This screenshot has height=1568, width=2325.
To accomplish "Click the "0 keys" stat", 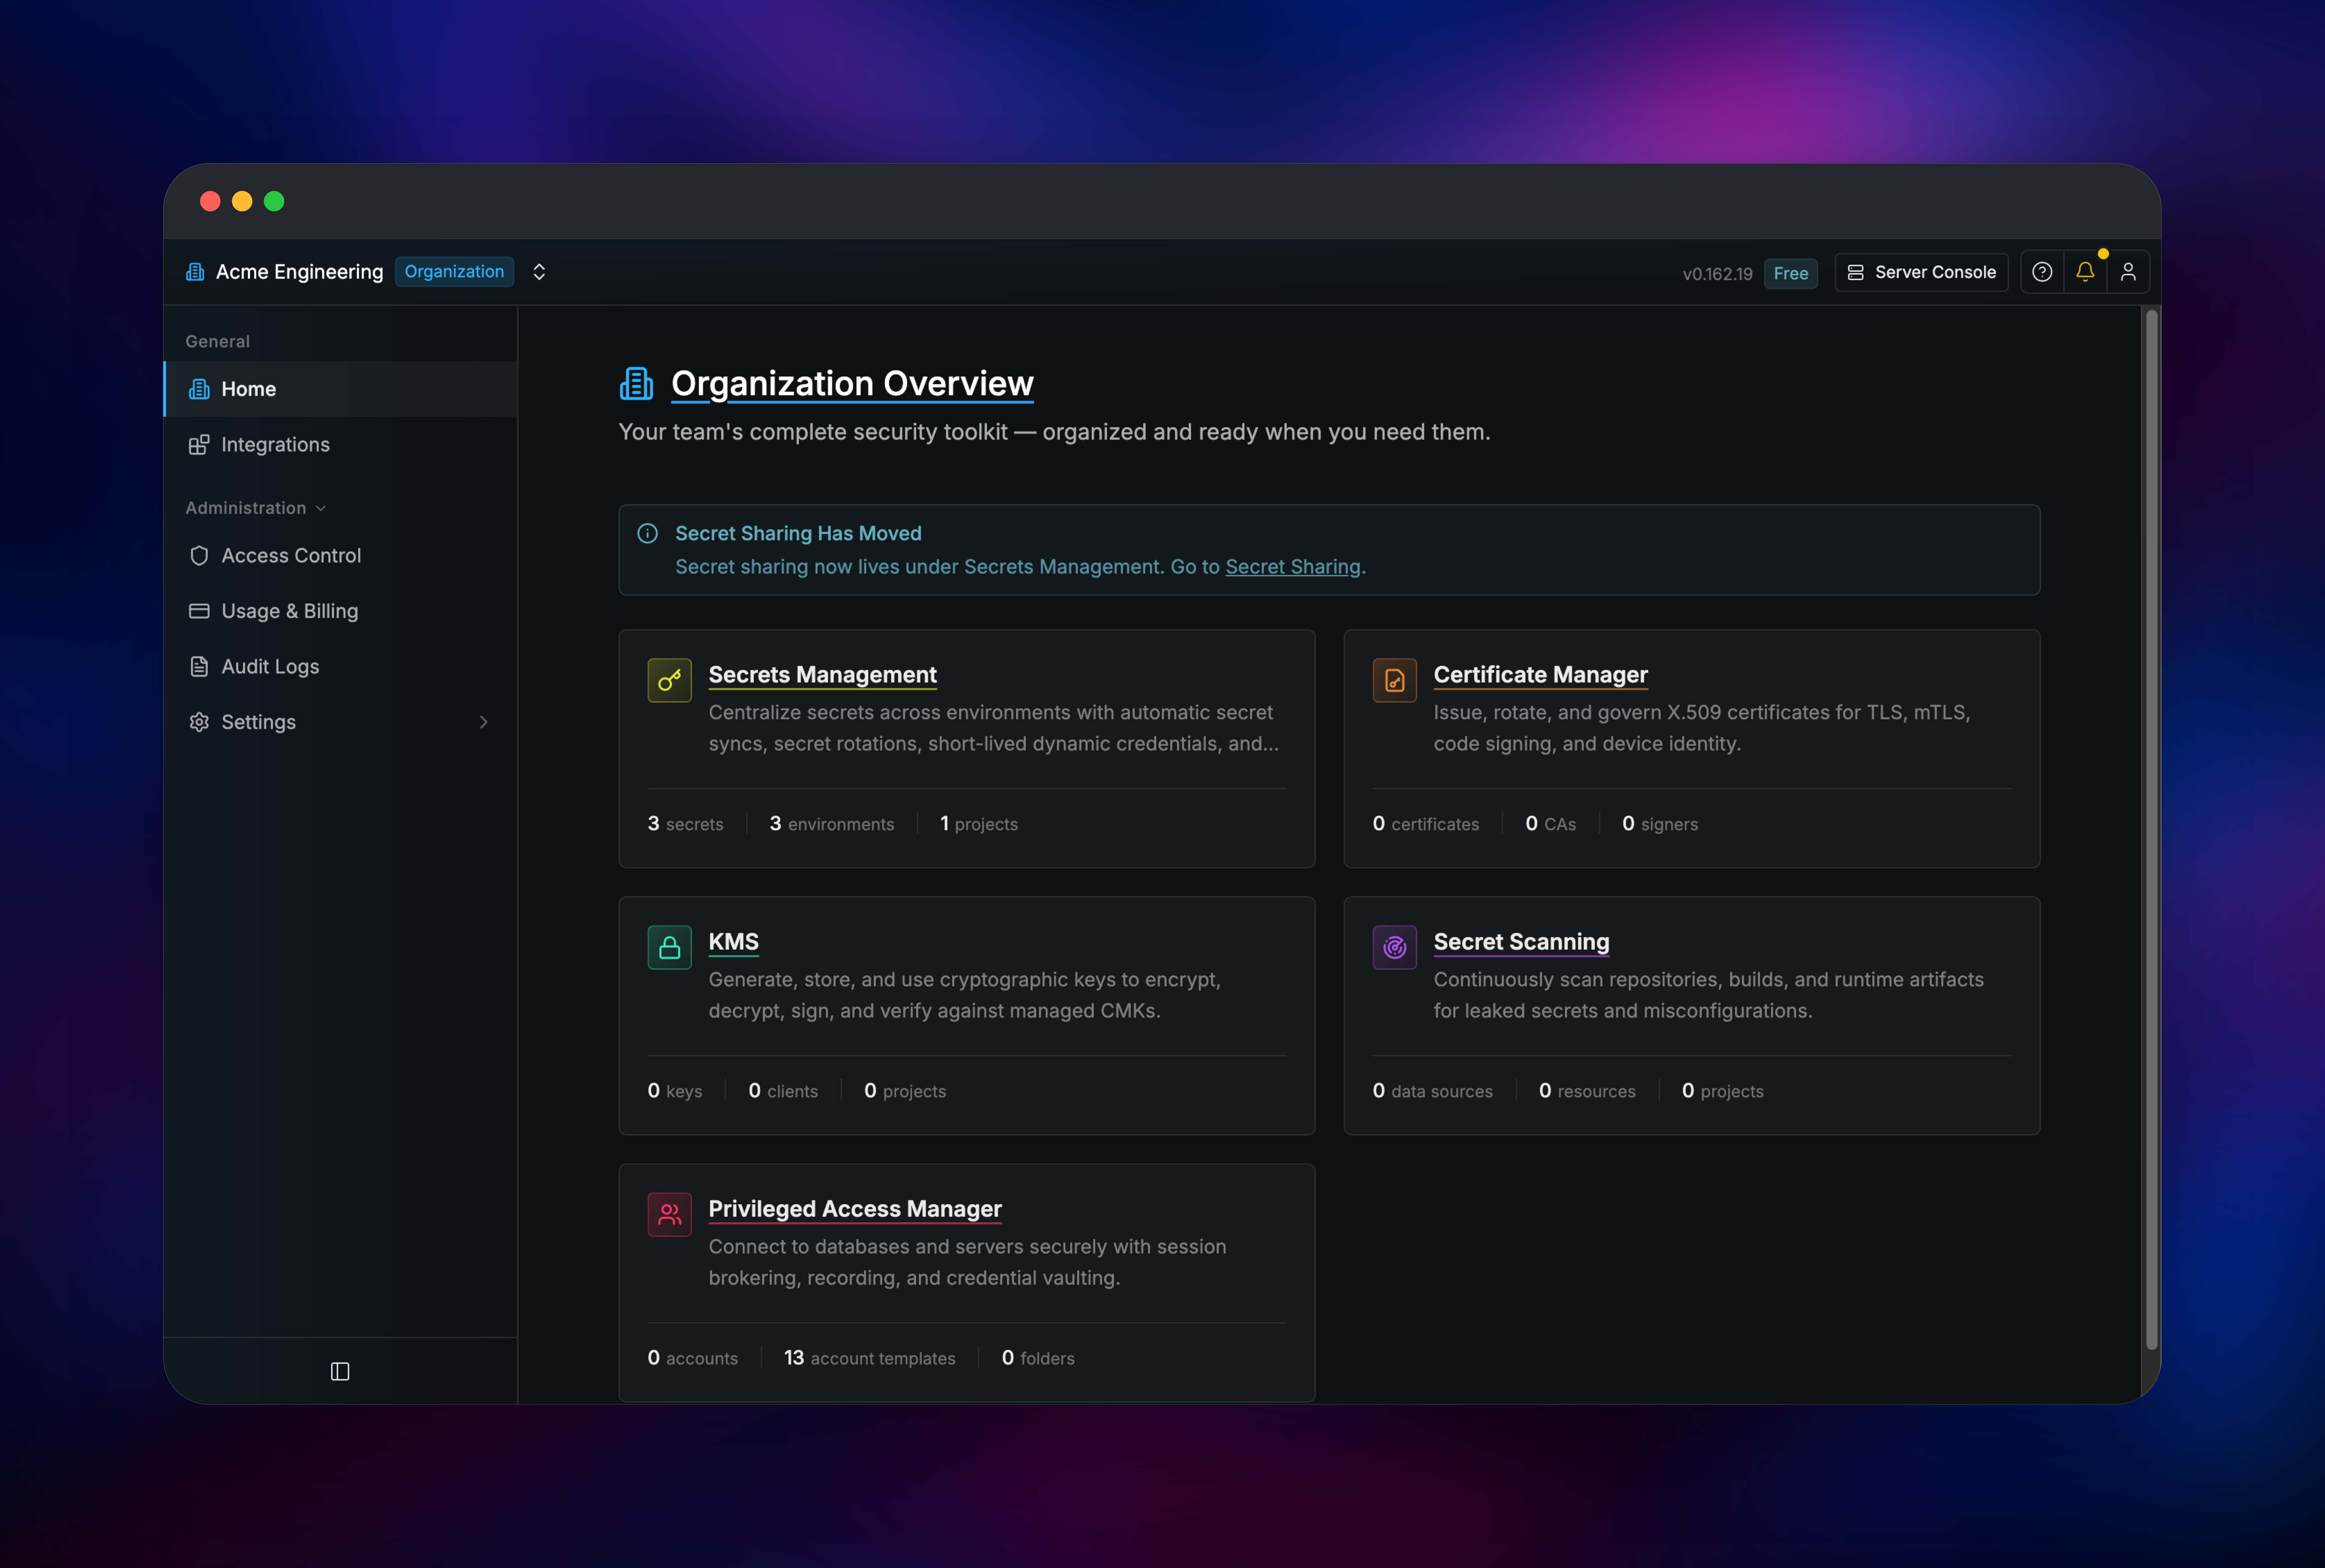I will click(674, 1091).
